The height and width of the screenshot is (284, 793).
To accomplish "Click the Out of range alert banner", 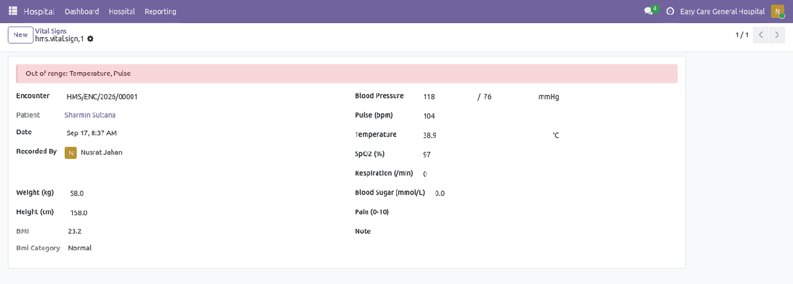I will (347, 73).
